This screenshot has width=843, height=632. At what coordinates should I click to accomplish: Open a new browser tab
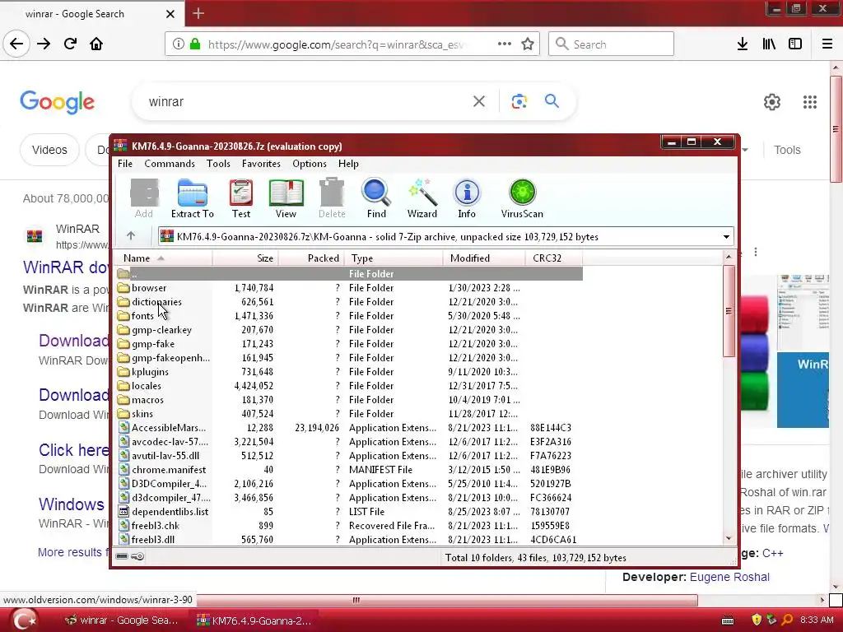tap(198, 13)
